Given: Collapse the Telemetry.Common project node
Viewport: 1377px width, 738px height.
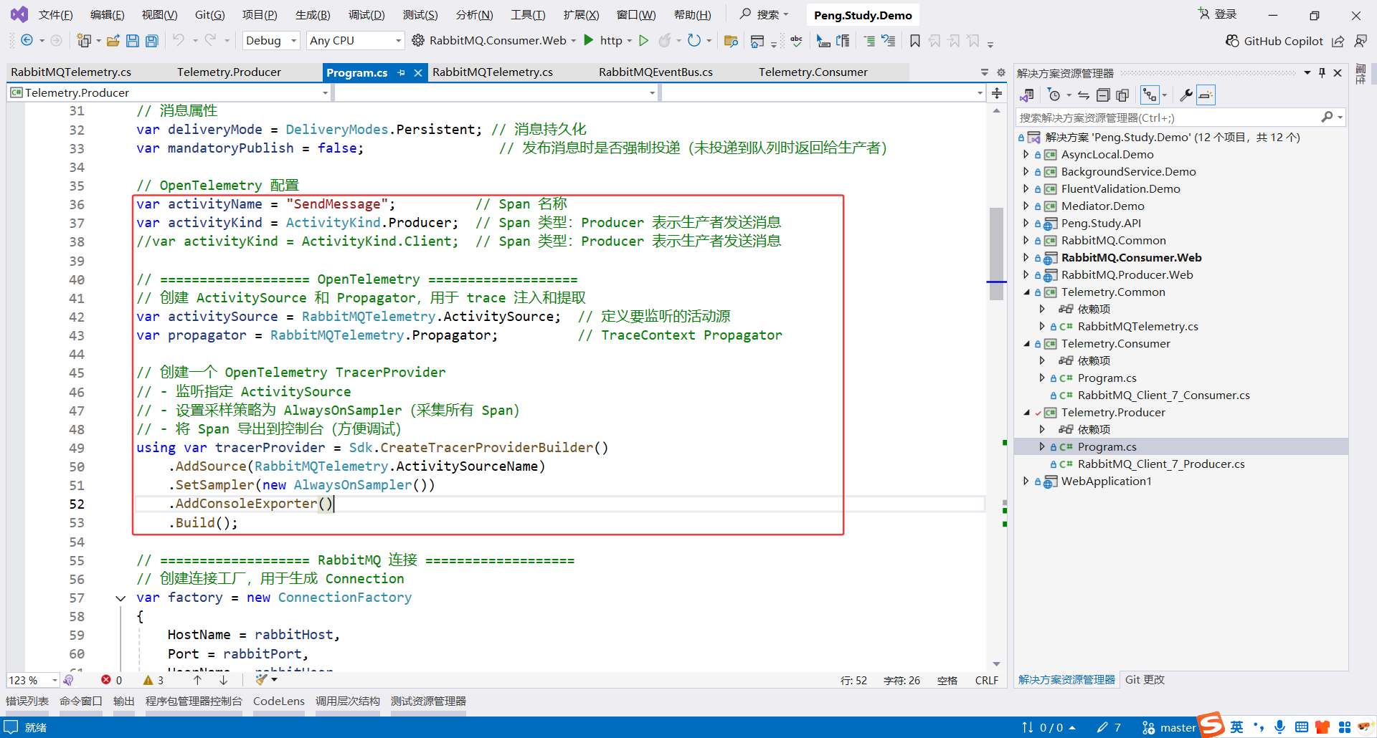Looking at the screenshot, I should [x=1026, y=292].
